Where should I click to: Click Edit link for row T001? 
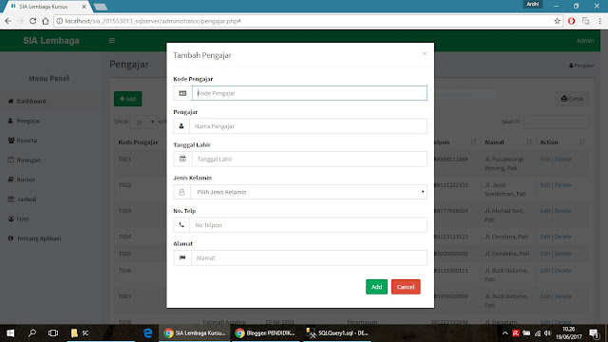click(x=545, y=160)
